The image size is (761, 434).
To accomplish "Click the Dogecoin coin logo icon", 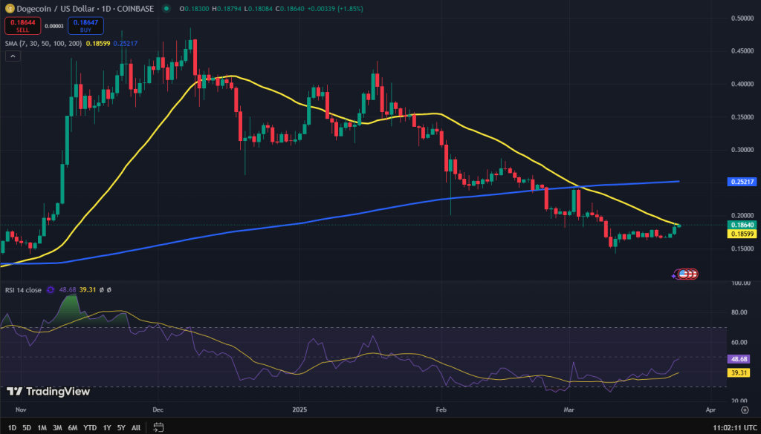I will [x=8, y=8].
